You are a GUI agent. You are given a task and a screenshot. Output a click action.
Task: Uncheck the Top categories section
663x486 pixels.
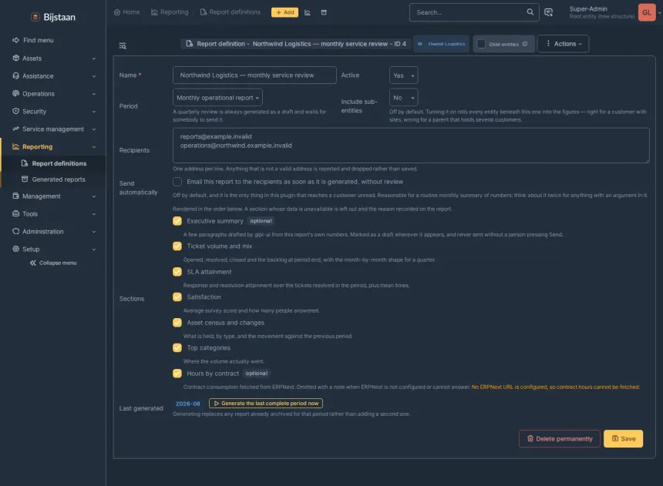point(177,348)
